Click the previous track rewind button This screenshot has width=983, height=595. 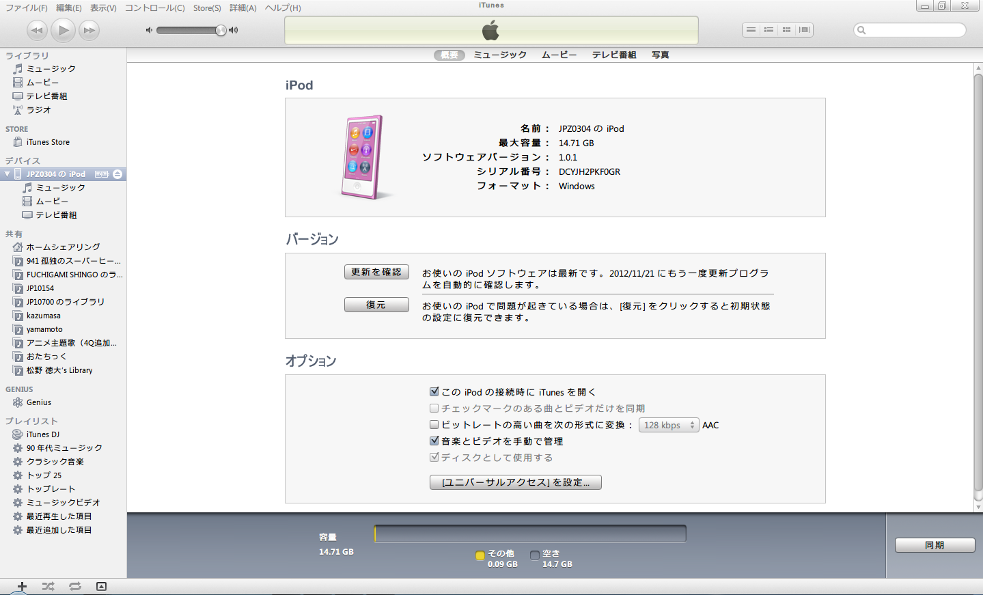pos(37,30)
